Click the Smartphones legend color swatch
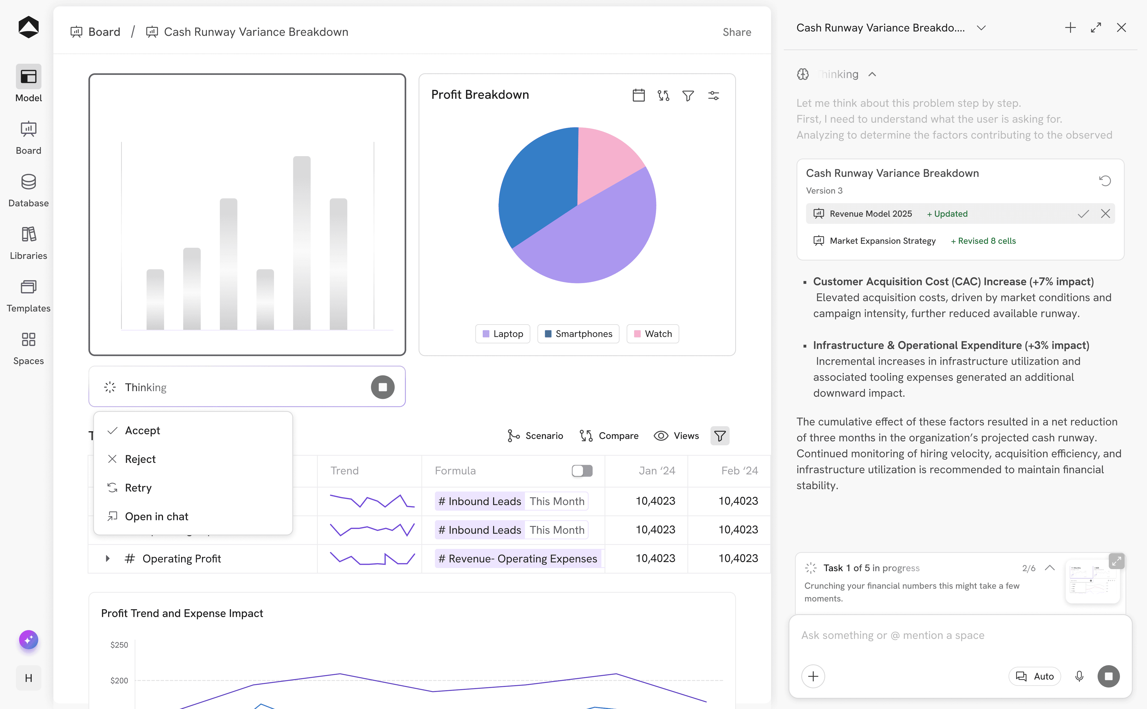The width and height of the screenshot is (1147, 709). pos(548,334)
